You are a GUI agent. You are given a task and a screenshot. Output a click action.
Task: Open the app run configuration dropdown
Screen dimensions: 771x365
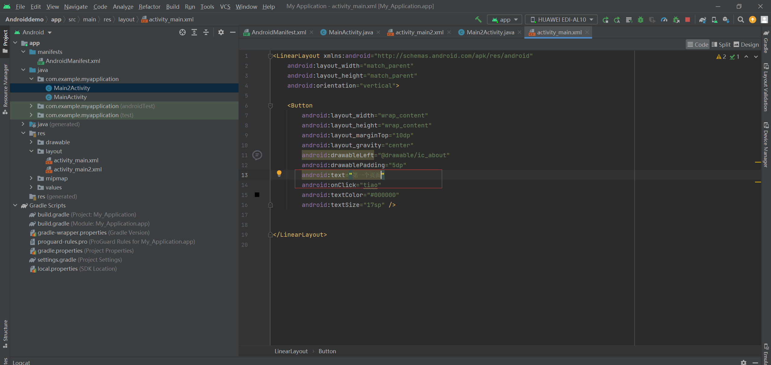pos(504,20)
